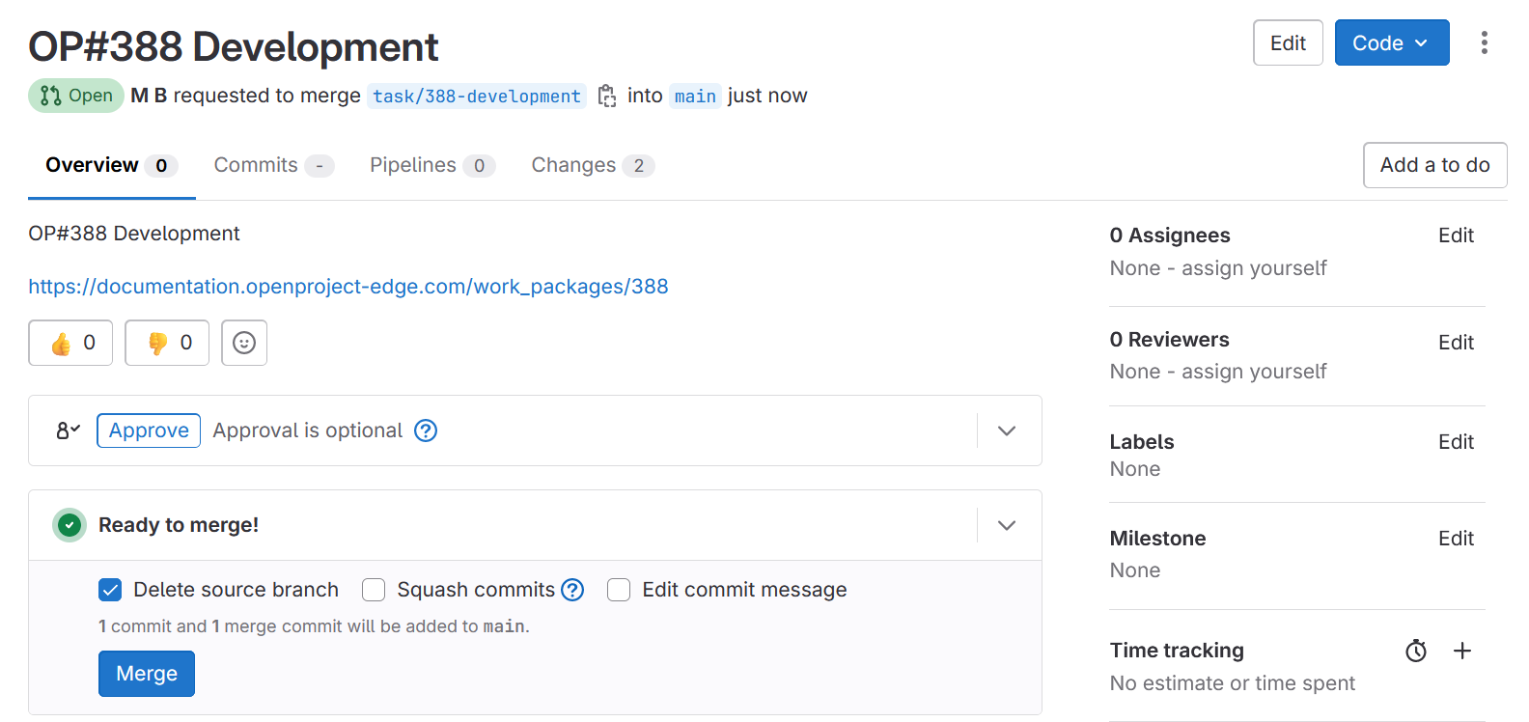Click the thumbs up reaction
This screenshot has height=722, width=1529.
pos(71,343)
